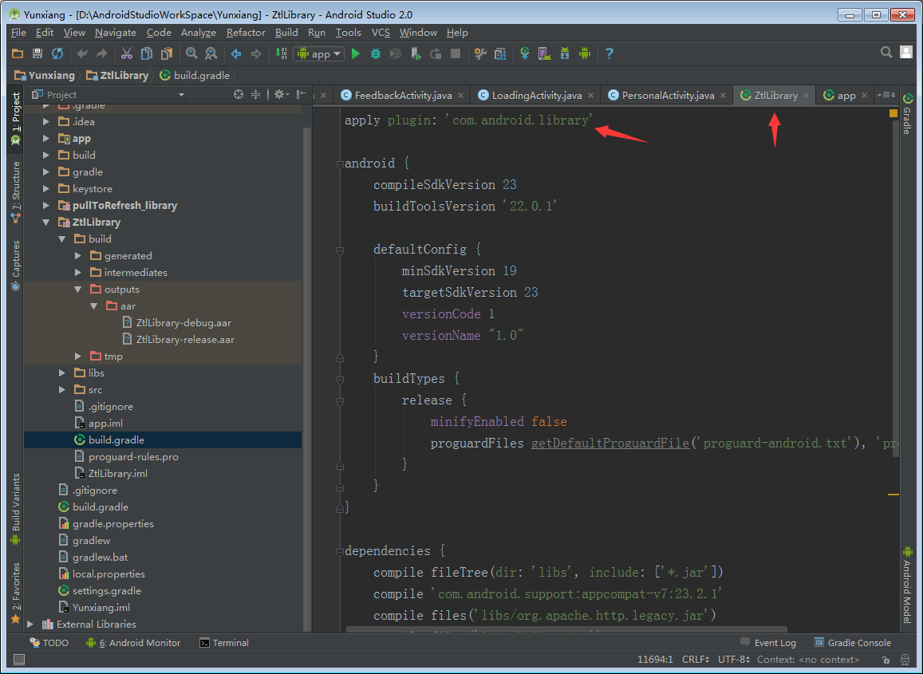Open the Analyze menu
This screenshot has width=923, height=674.
click(198, 33)
